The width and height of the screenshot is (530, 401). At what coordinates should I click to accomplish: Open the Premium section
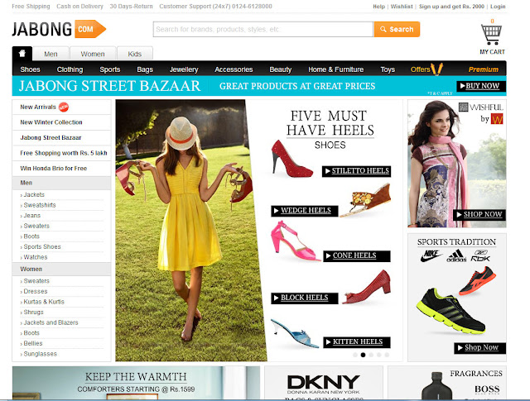(x=484, y=69)
